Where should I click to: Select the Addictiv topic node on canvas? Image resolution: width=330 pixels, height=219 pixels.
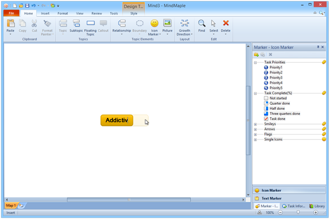coord(117,120)
